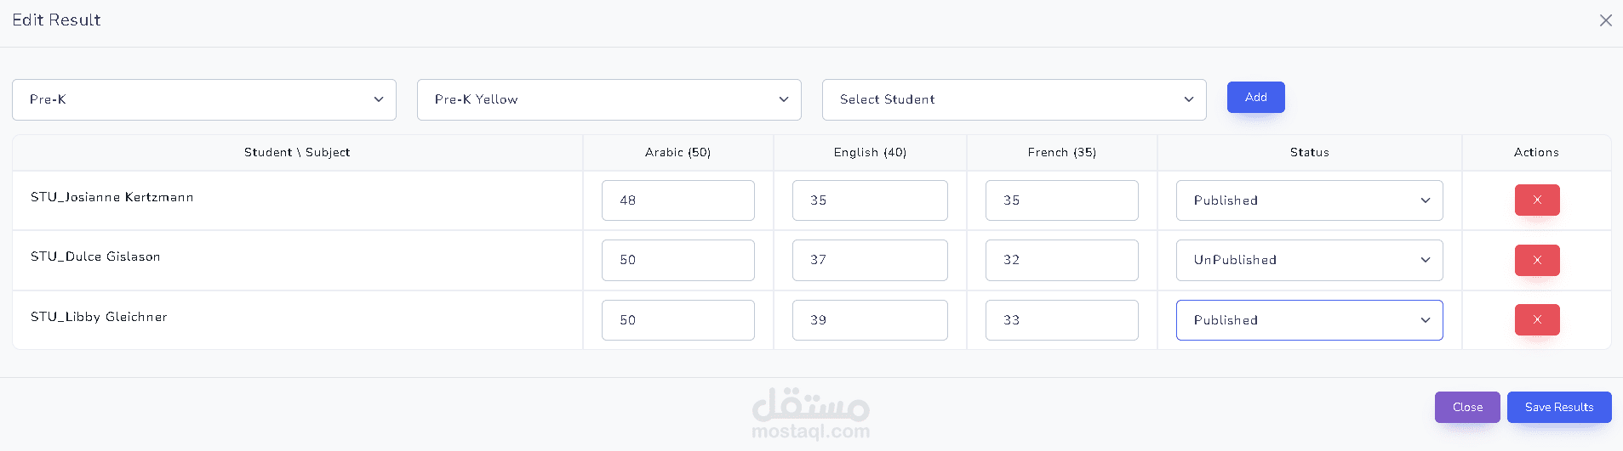Open the Pre-K grade dropdown
1623x451 pixels.
(204, 100)
